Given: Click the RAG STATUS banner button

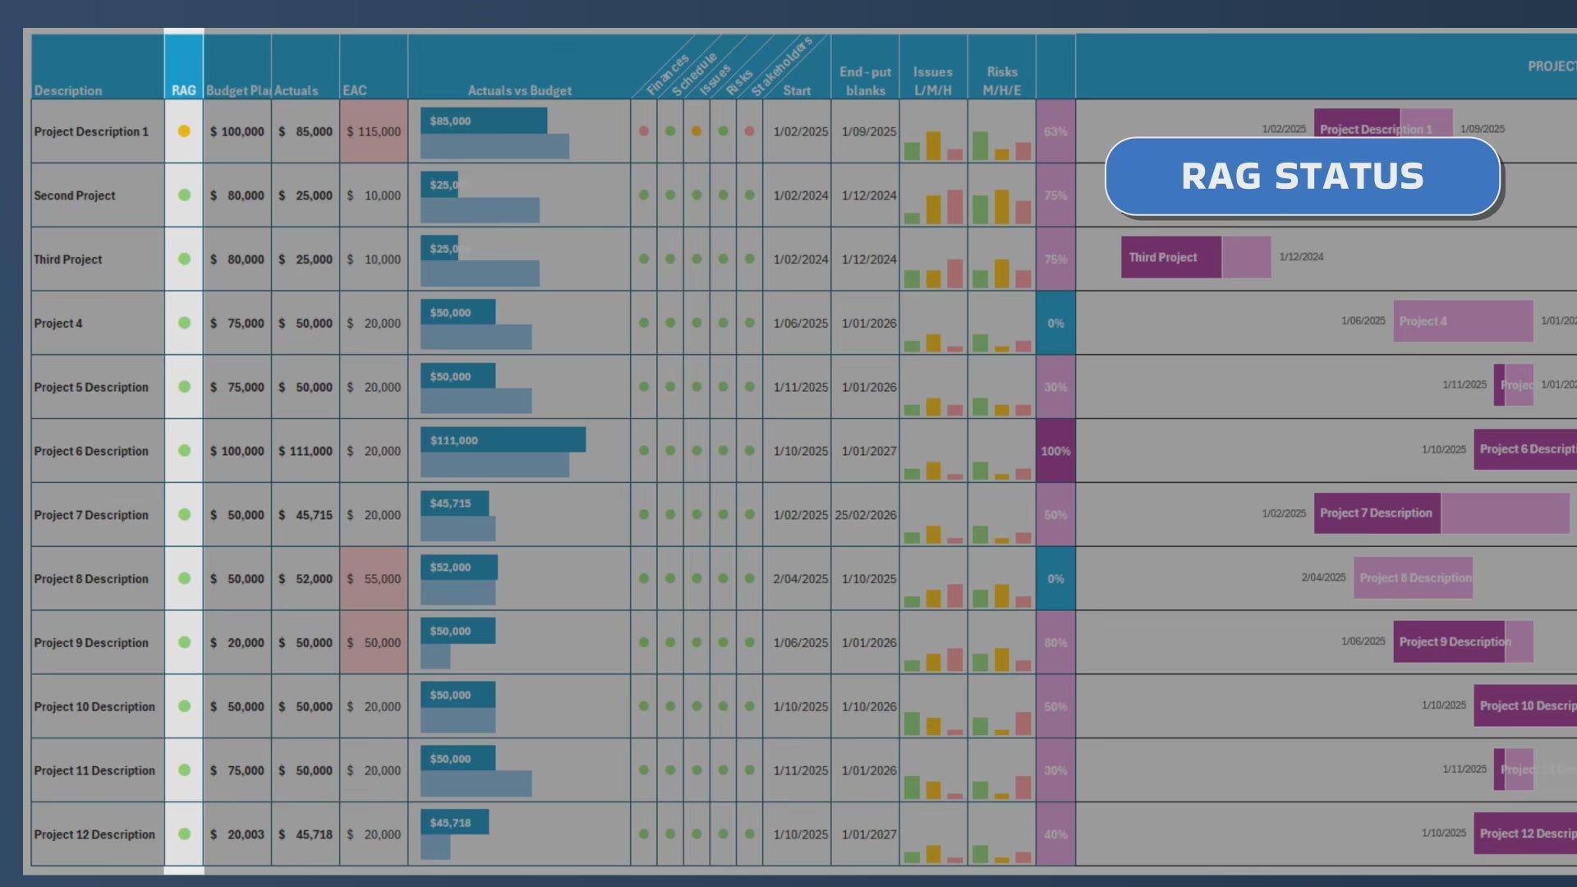Looking at the screenshot, I should (x=1302, y=177).
